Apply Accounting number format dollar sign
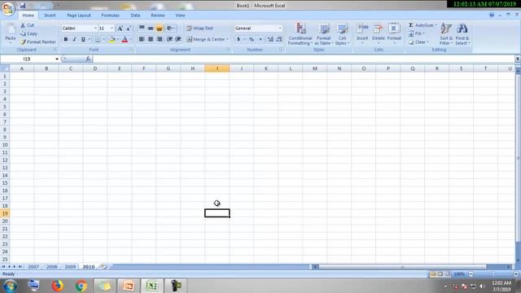The image size is (521, 293). click(x=239, y=39)
